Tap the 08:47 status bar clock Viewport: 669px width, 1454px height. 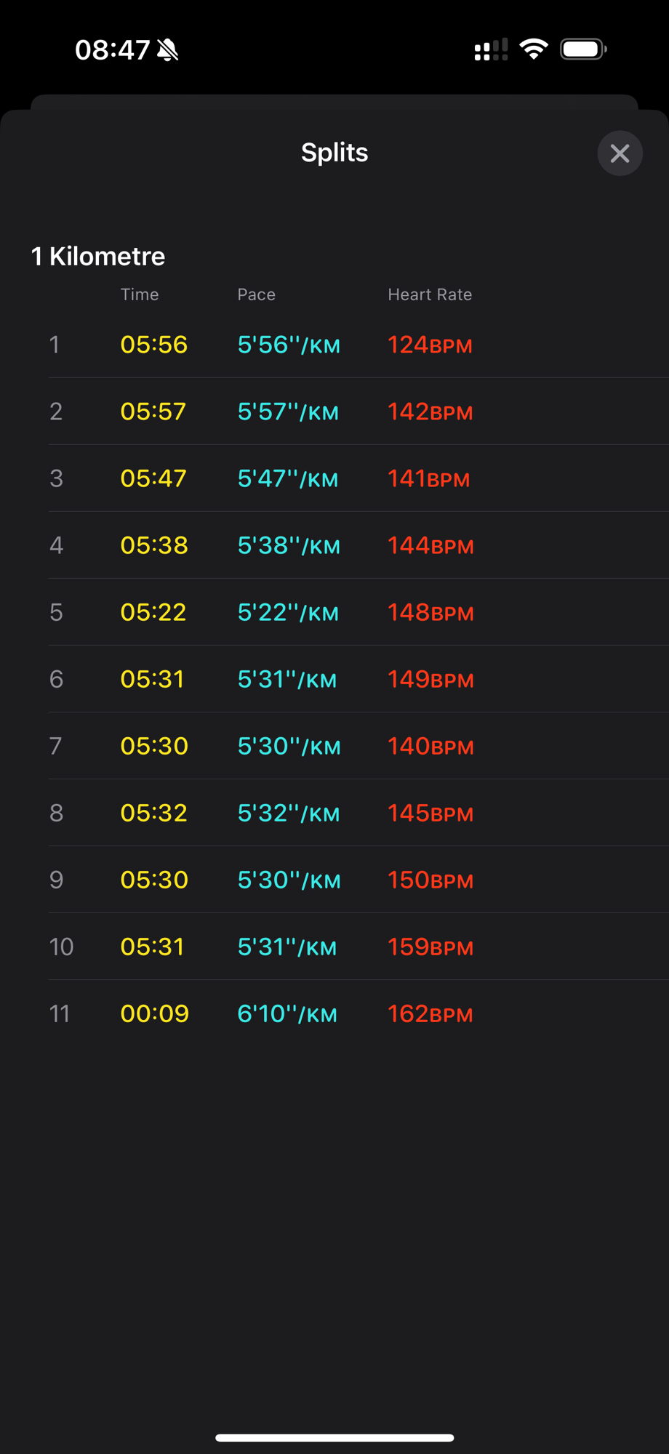click(x=112, y=50)
